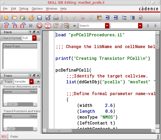
Task: Open the Options menu
Action: coord(37,9)
